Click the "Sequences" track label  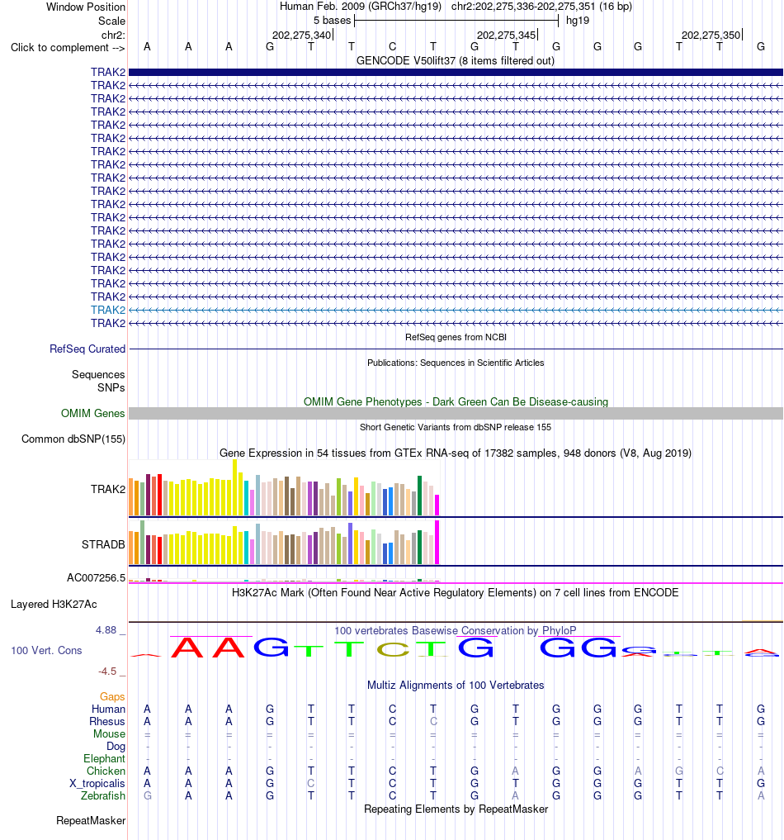point(98,374)
